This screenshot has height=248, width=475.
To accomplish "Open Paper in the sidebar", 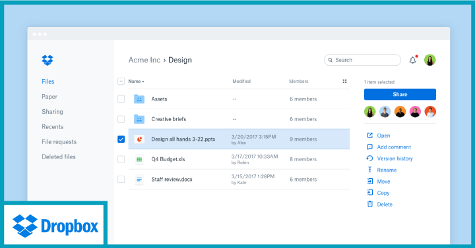I will point(49,97).
